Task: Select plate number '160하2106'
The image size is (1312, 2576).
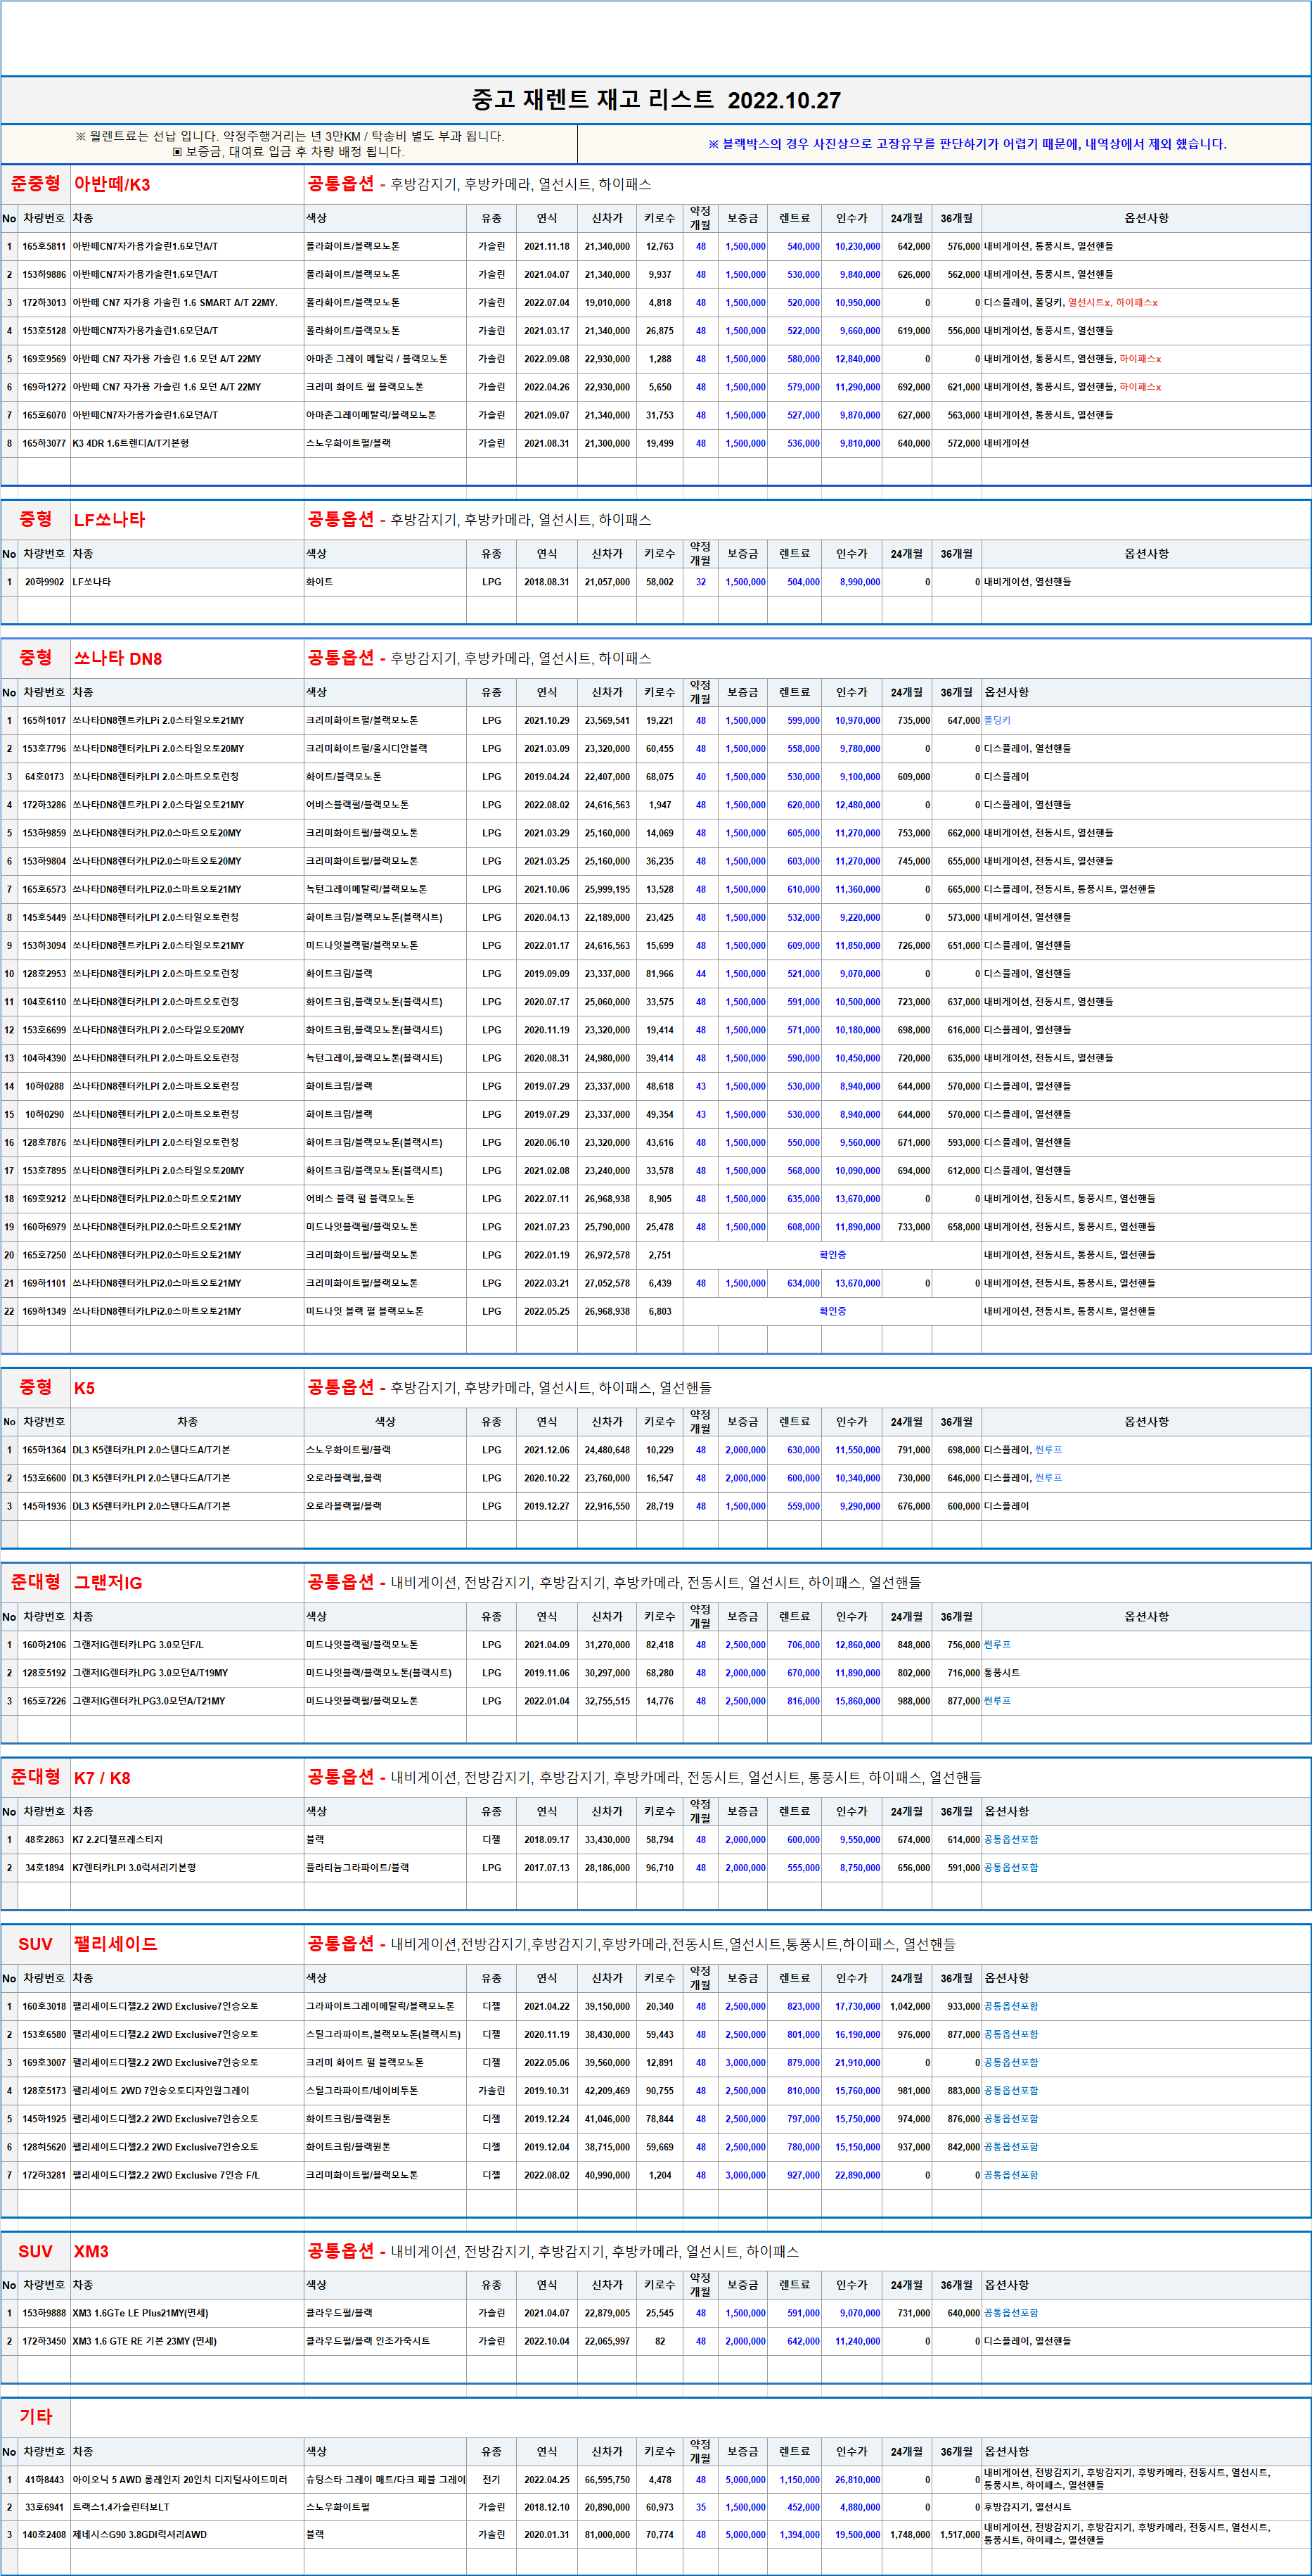Action: click(44, 1645)
